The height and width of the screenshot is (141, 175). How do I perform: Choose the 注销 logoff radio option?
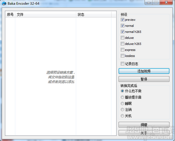coord(122,110)
